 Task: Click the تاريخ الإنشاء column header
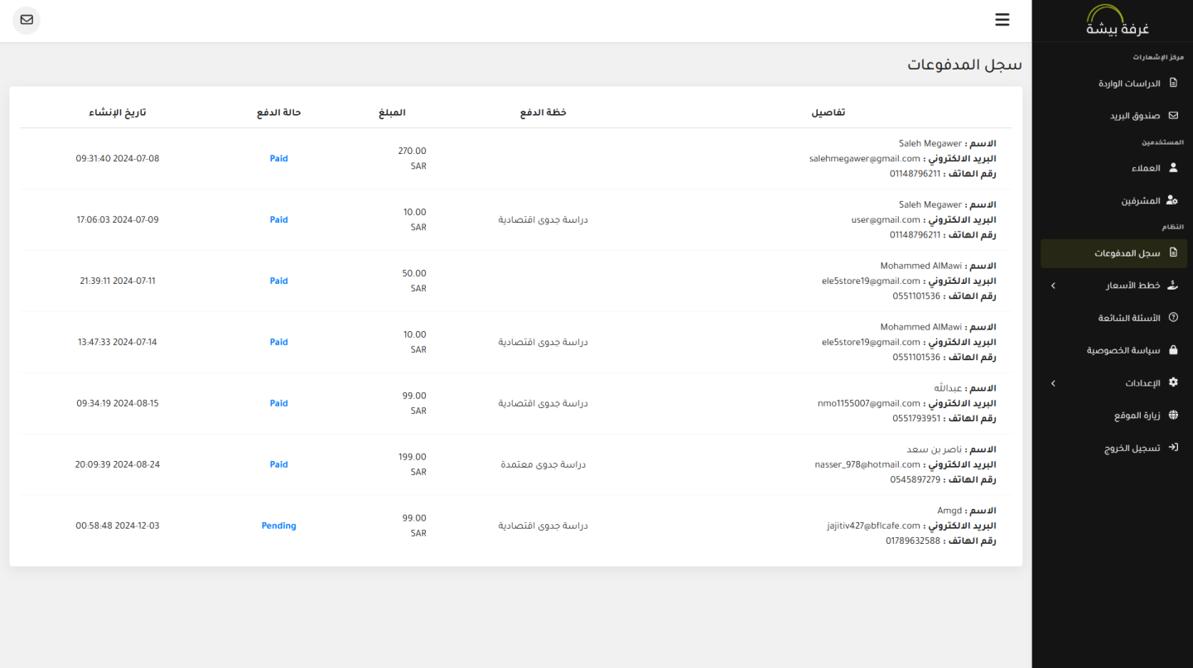pos(118,113)
